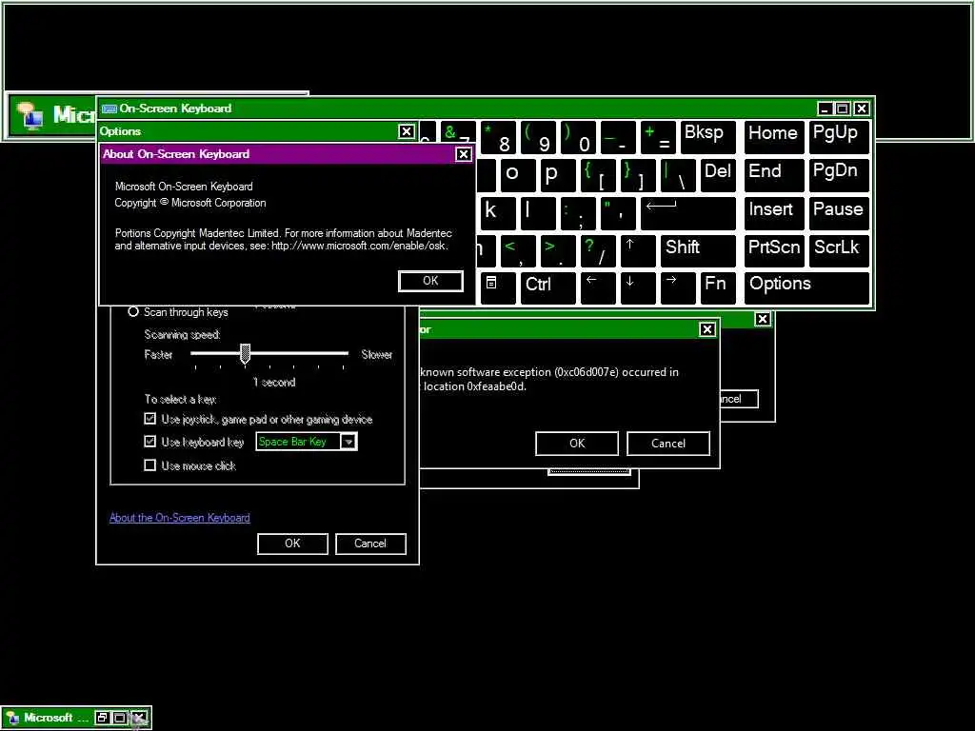Click the On-Screen Keyboard title bar icon
The width and height of the screenshot is (975, 731).
click(x=109, y=109)
